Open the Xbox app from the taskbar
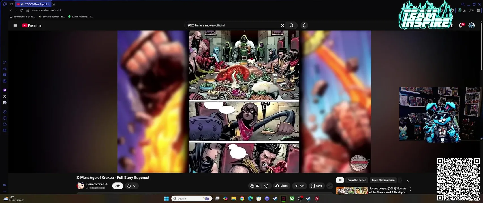Image resolution: width=483 pixels, height=203 pixels. pyautogui.click(x=292, y=198)
